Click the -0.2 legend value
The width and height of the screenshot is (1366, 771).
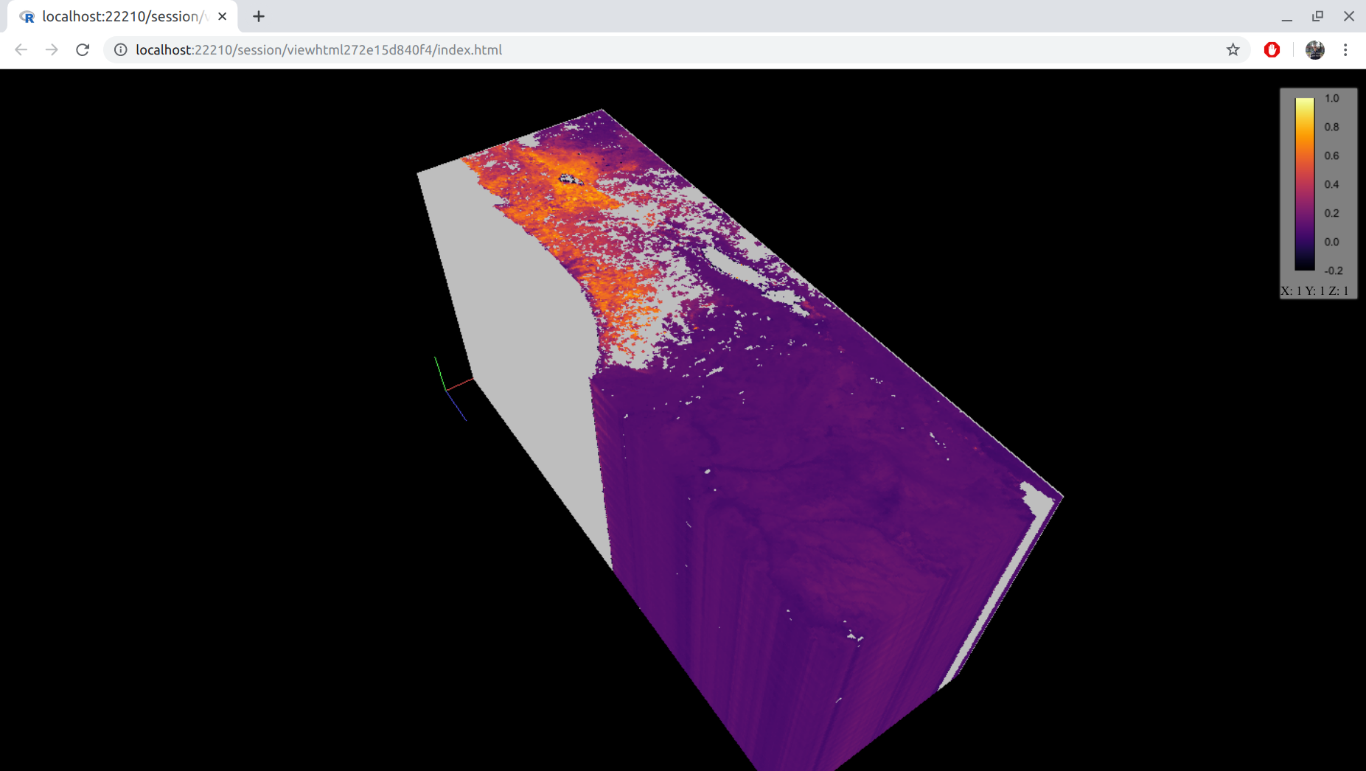pyautogui.click(x=1333, y=271)
